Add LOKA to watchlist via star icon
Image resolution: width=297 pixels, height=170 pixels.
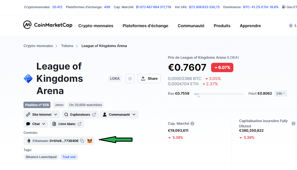(130, 79)
